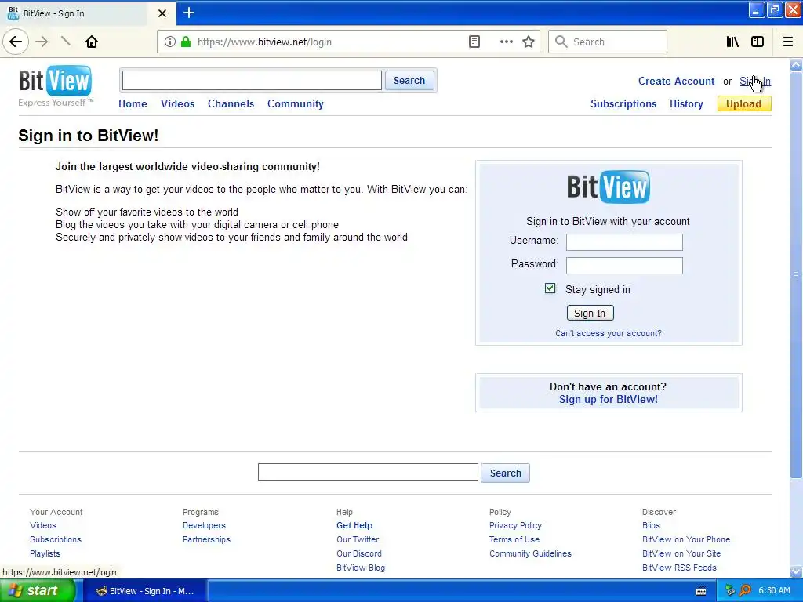Open the Channels navigation item
803x602 pixels.
[x=231, y=103]
